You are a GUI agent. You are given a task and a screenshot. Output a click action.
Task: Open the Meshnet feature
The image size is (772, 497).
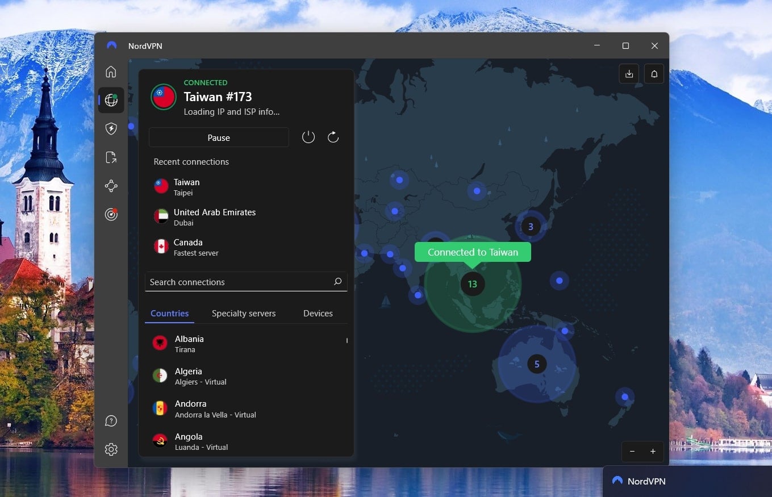pyautogui.click(x=111, y=186)
